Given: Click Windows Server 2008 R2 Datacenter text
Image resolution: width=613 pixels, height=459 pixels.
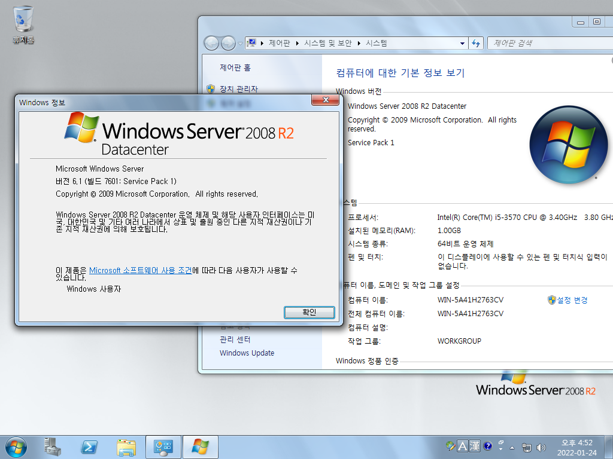Looking at the screenshot, I should coord(407,106).
